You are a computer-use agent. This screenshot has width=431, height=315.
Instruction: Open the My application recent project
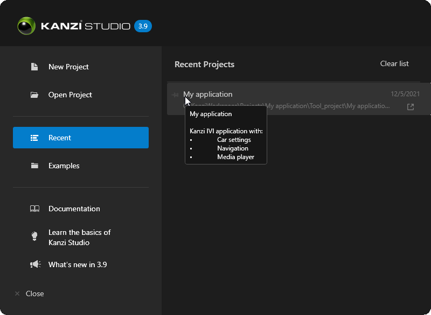tap(208, 94)
